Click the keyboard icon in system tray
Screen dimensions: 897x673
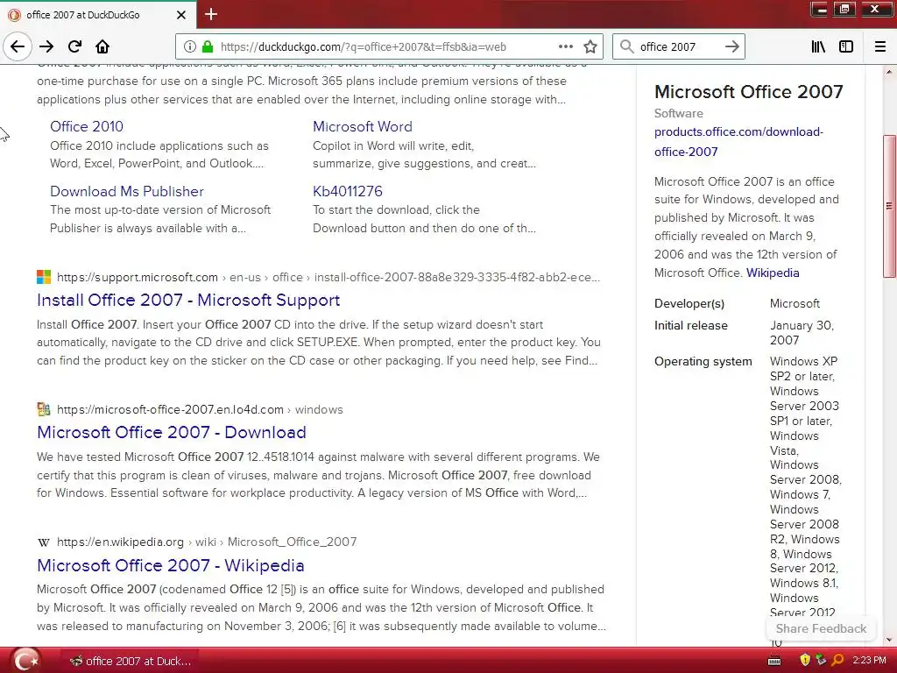(x=774, y=661)
